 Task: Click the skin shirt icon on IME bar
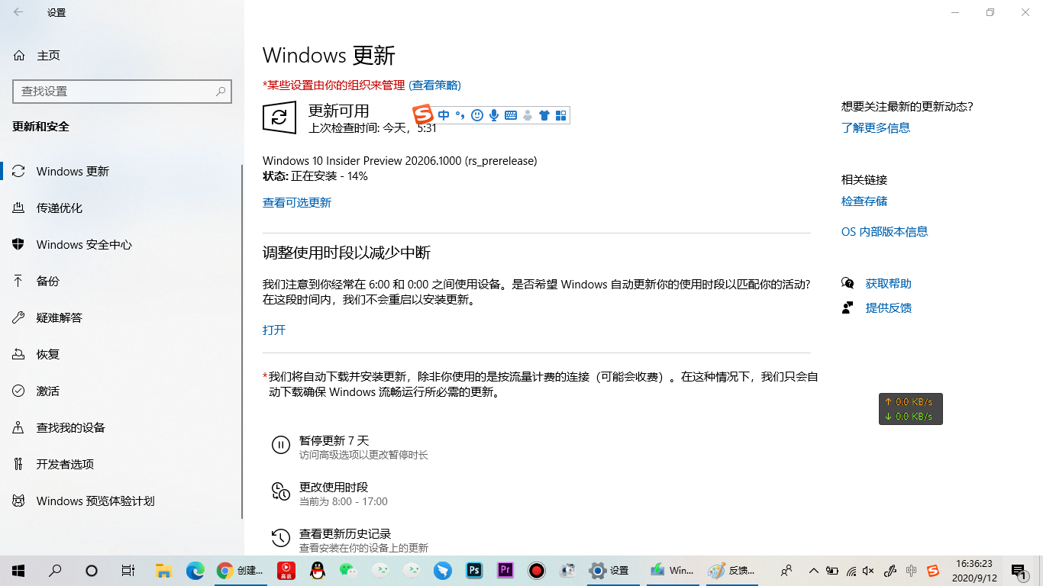544,115
